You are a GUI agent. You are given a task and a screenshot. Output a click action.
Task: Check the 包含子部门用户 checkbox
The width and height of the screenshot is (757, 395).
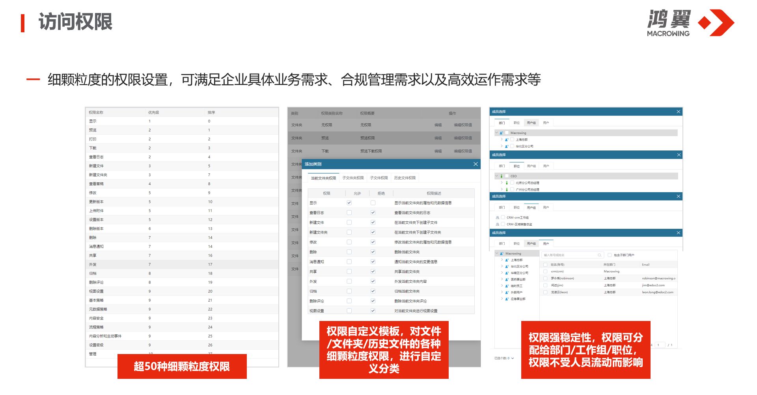pos(610,255)
